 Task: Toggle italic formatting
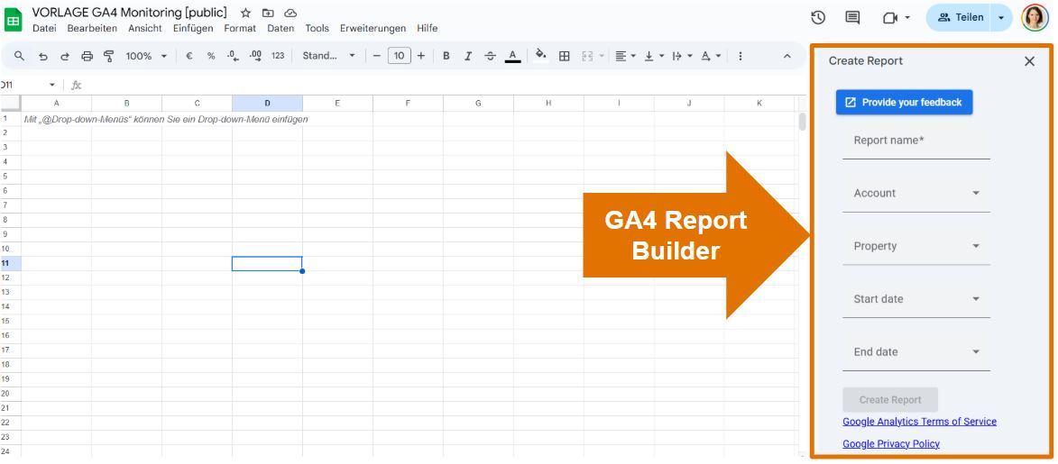point(468,56)
